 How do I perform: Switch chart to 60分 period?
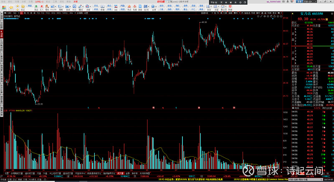58,13
